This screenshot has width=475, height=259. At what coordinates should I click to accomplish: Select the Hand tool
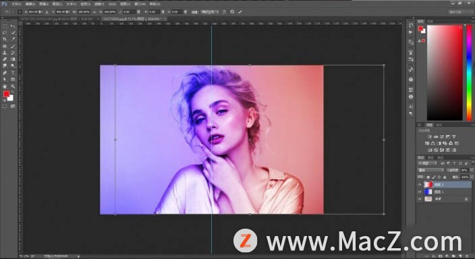(x=5, y=86)
